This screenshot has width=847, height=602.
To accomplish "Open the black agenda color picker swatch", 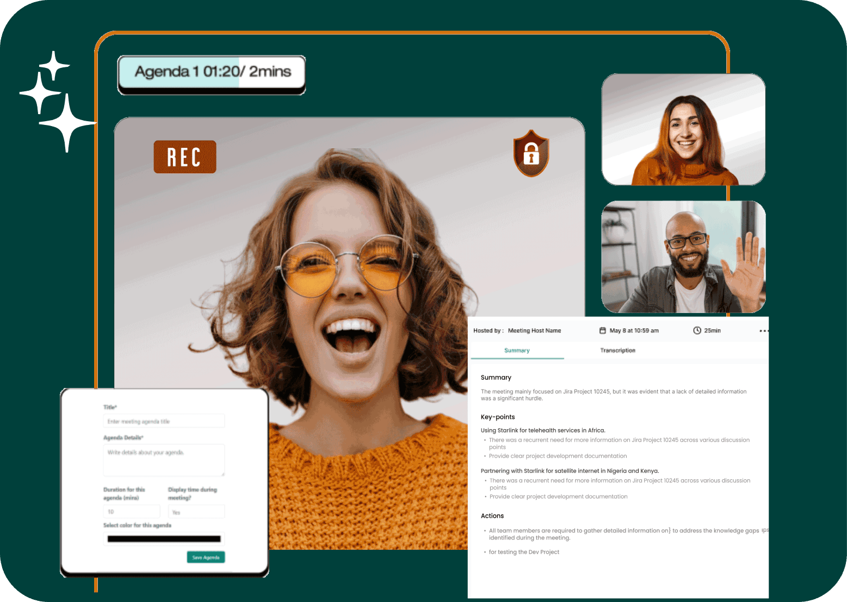I will (164, 539).
